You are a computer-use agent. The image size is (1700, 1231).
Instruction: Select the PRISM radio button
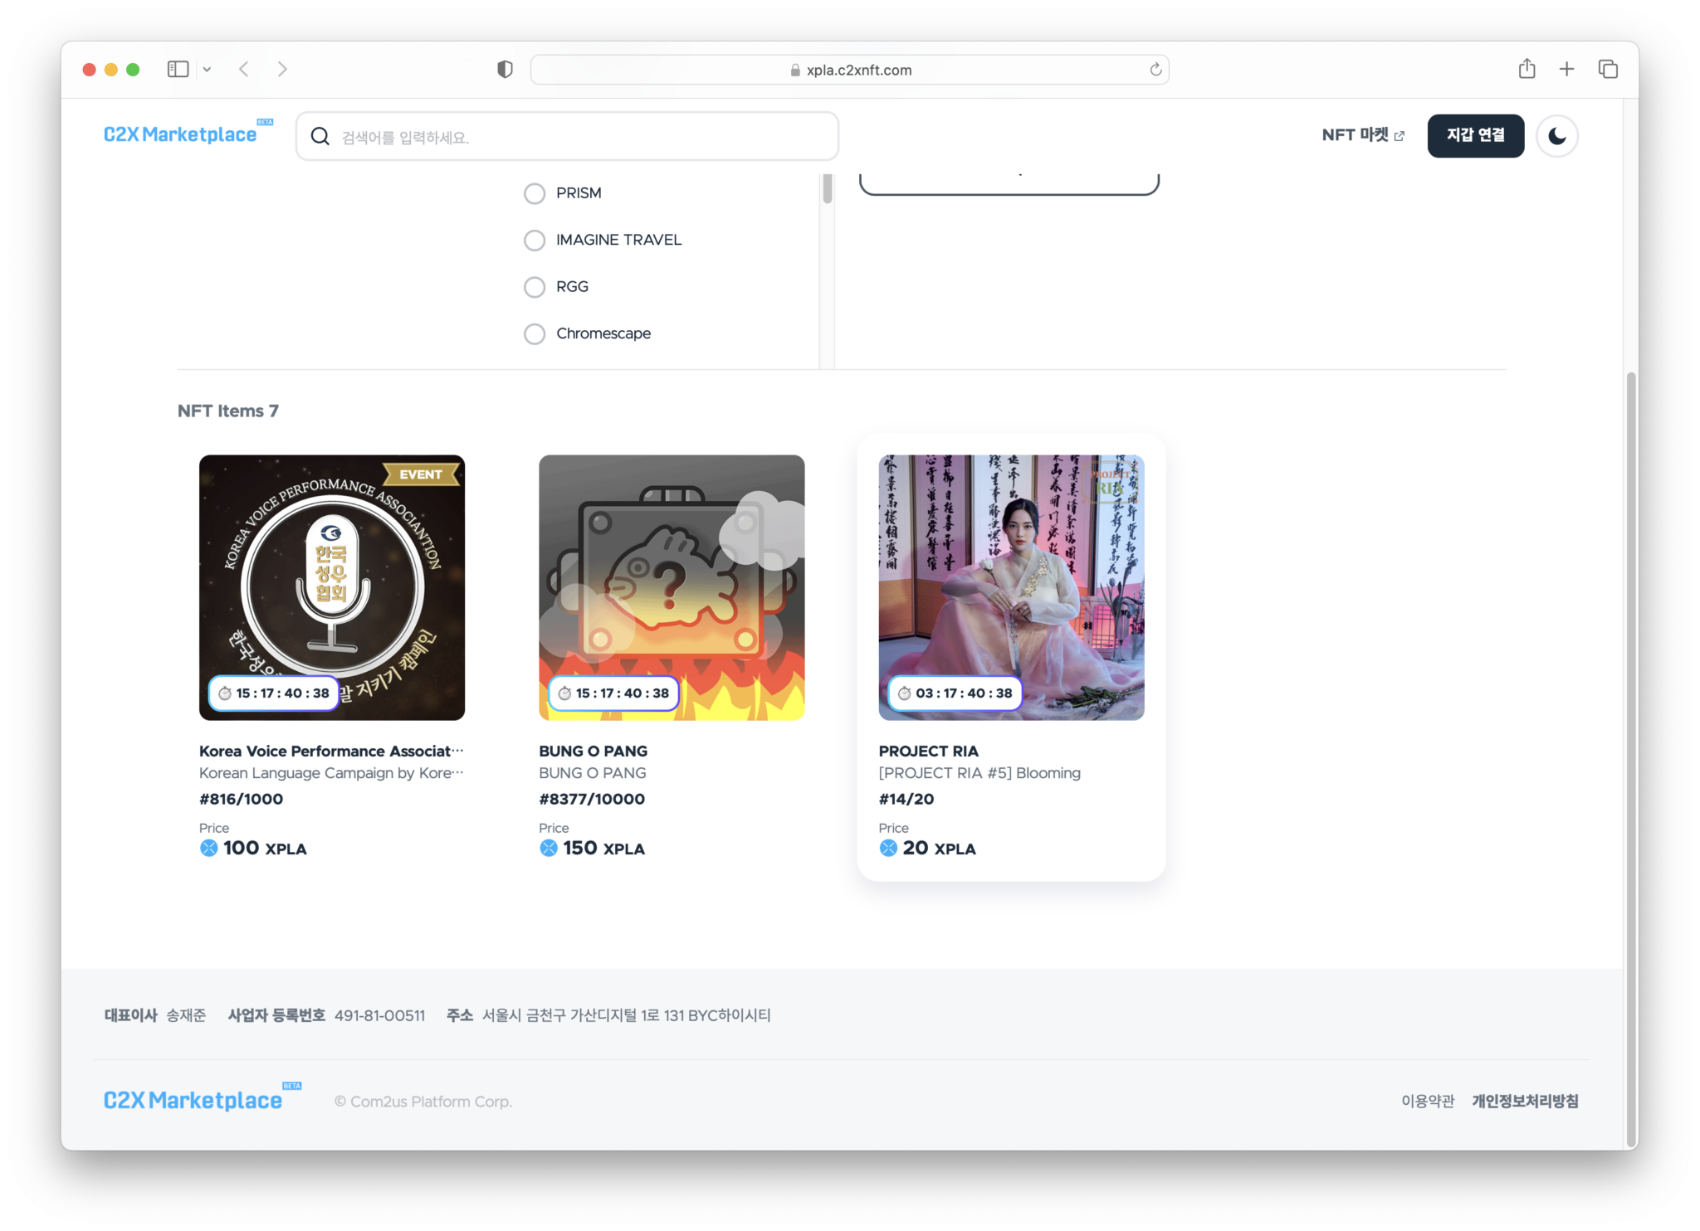[535, 193]
